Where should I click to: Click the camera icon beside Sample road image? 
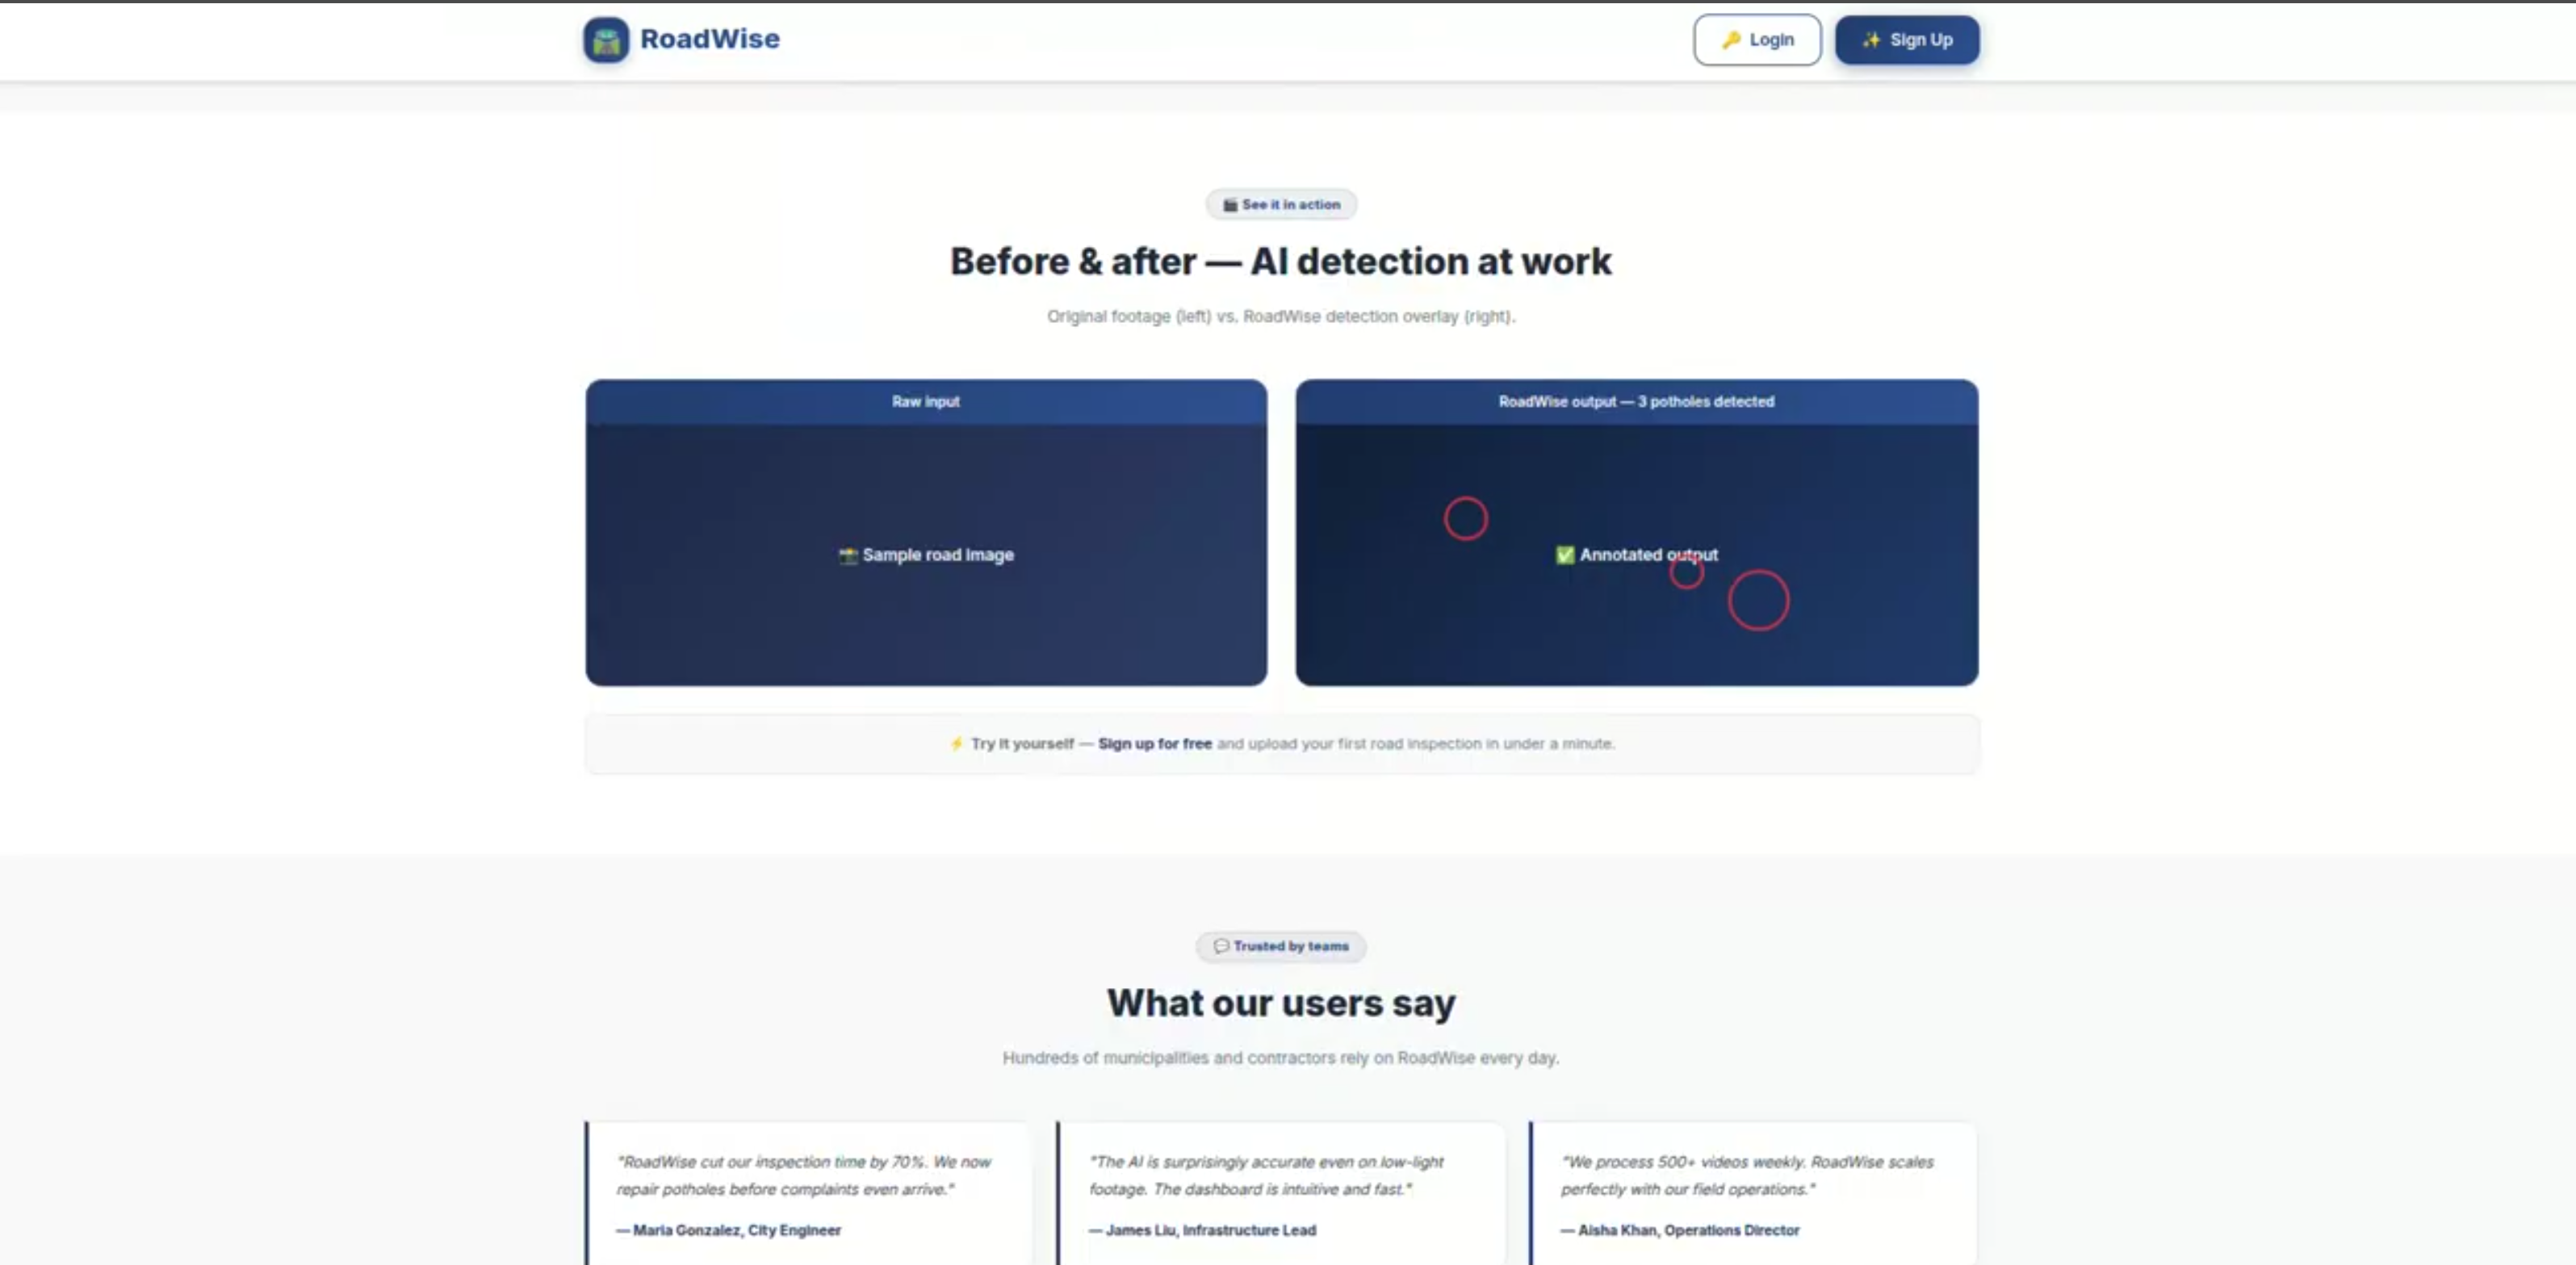(x=848, y=555)
